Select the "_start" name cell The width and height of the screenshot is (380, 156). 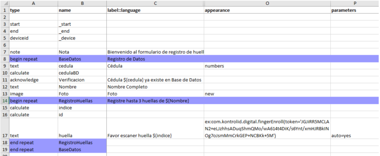tap(82, 24)
